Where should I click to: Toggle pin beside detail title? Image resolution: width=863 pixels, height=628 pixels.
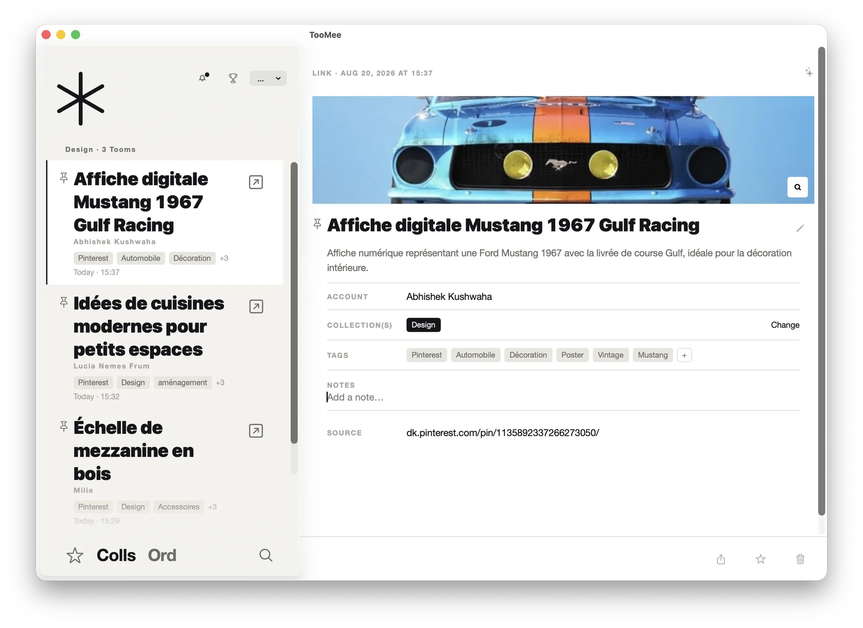pyautogui.click(x=317, y=224)
